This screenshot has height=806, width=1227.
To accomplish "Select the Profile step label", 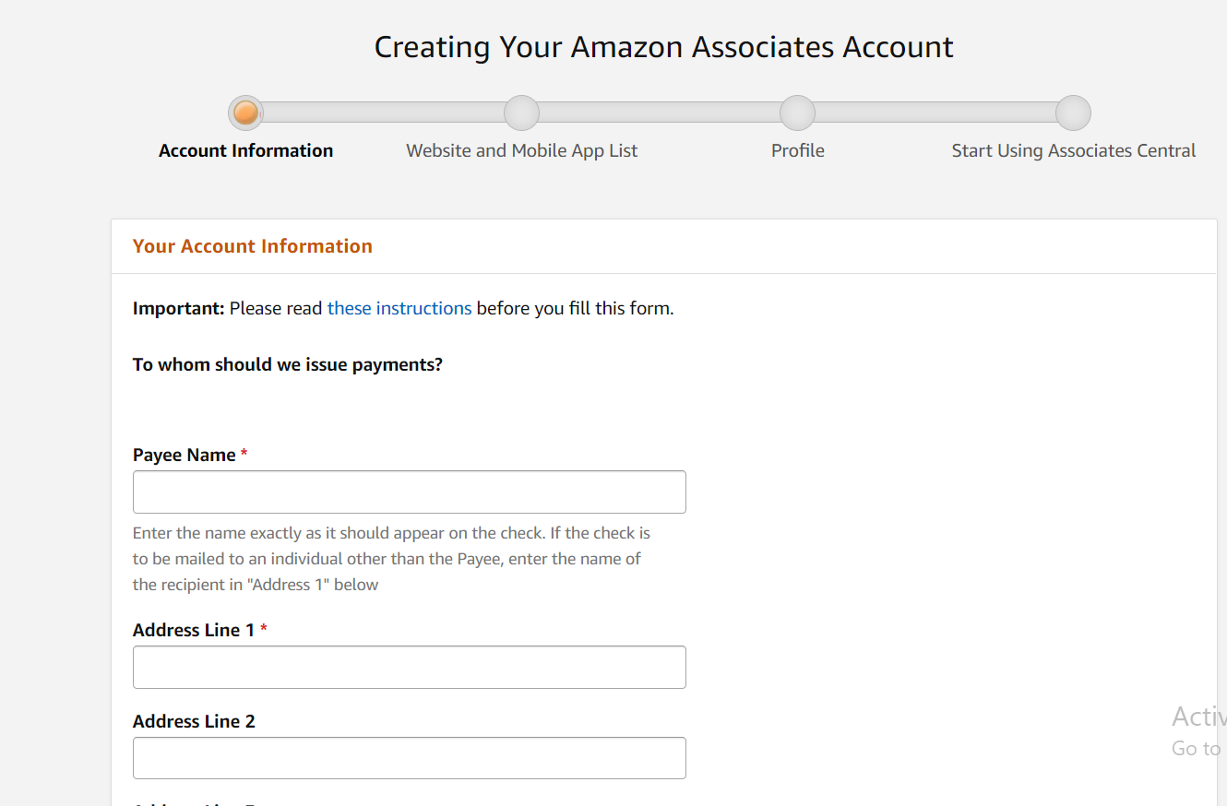I will [797, 150].
